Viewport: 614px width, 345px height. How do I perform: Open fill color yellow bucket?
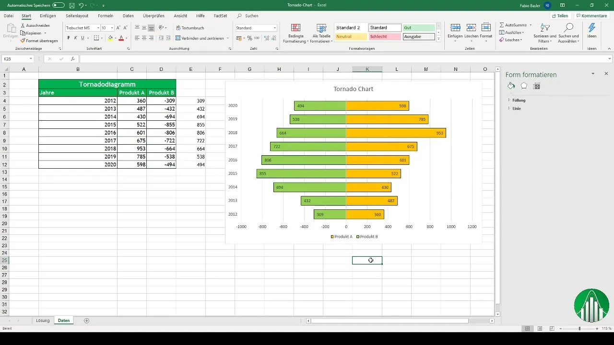[x=110, y=38]
